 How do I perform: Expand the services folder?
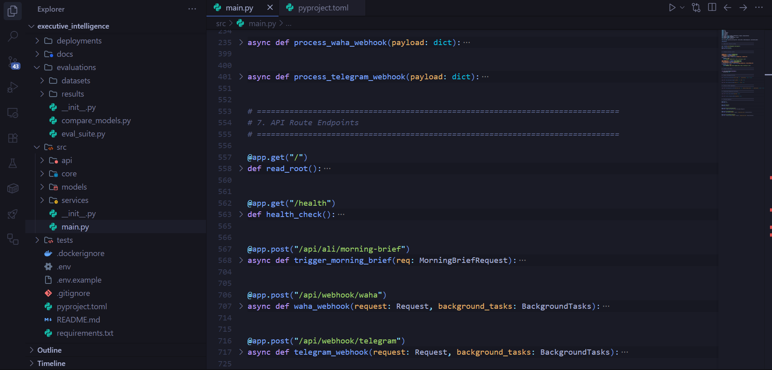(42, 200)
